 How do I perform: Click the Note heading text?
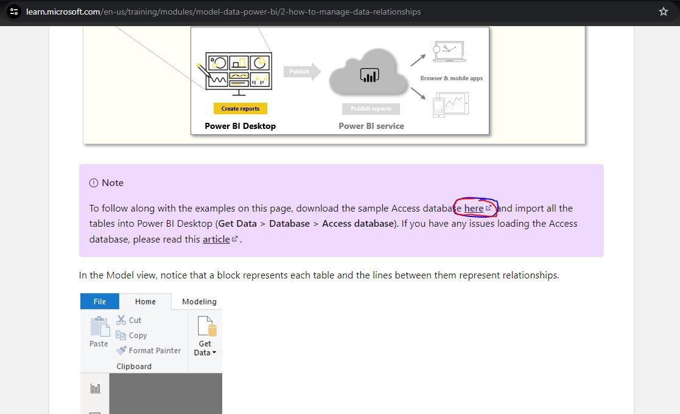coord(113,183)
